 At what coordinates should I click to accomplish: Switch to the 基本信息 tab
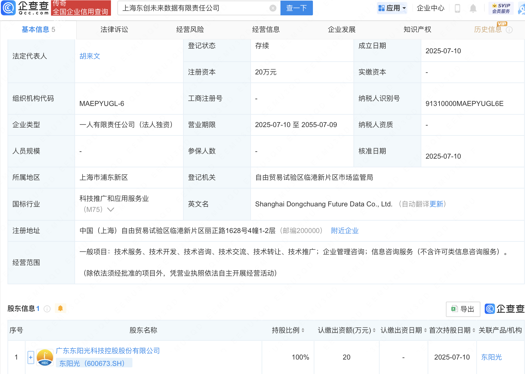[x=38, y=30]
